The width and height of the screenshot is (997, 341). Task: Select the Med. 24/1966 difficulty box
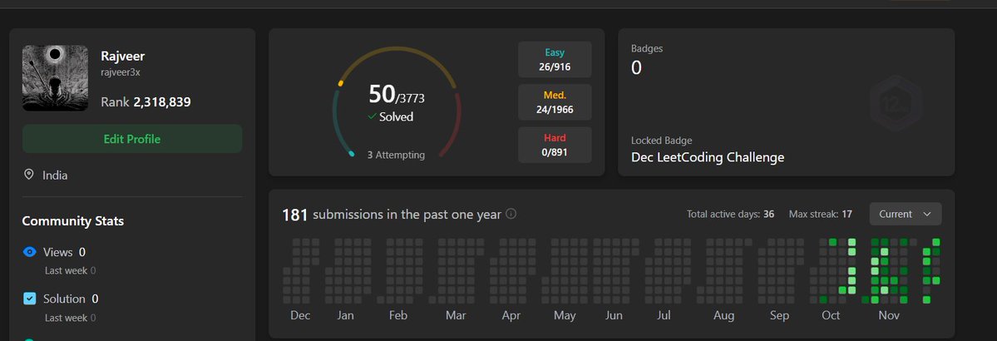[x=555, y=101]
